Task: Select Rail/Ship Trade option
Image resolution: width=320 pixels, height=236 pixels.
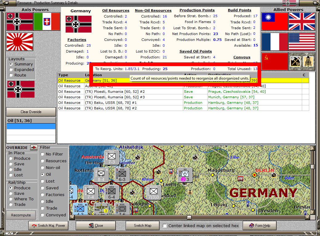Action: pyautogui.click(x=17, y=204)
